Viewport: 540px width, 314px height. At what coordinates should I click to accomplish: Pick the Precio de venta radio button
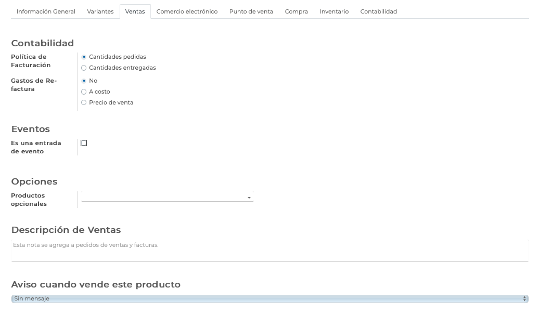[x=84, y=103]
